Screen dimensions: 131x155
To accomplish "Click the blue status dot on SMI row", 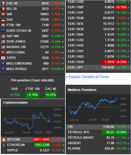I will [63, 14].
